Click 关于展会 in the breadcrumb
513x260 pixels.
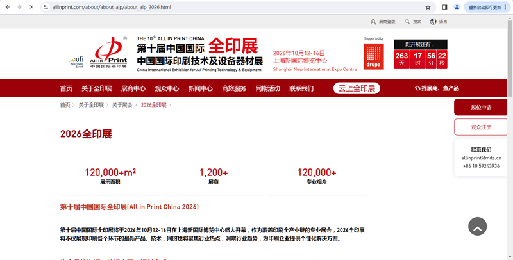tap(122, 105)
